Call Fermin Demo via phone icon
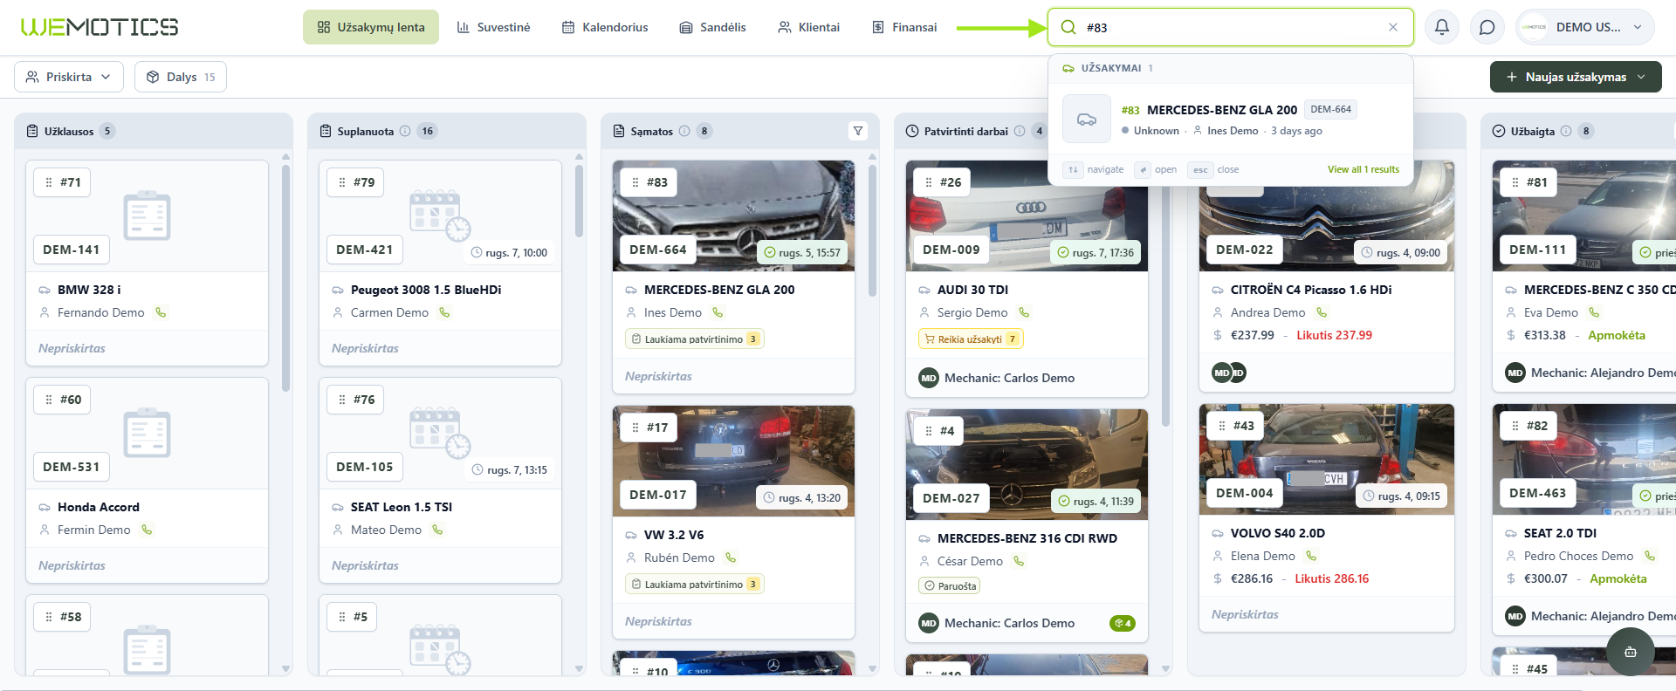This screenshot has height=691, width=1676. (147, 530)
